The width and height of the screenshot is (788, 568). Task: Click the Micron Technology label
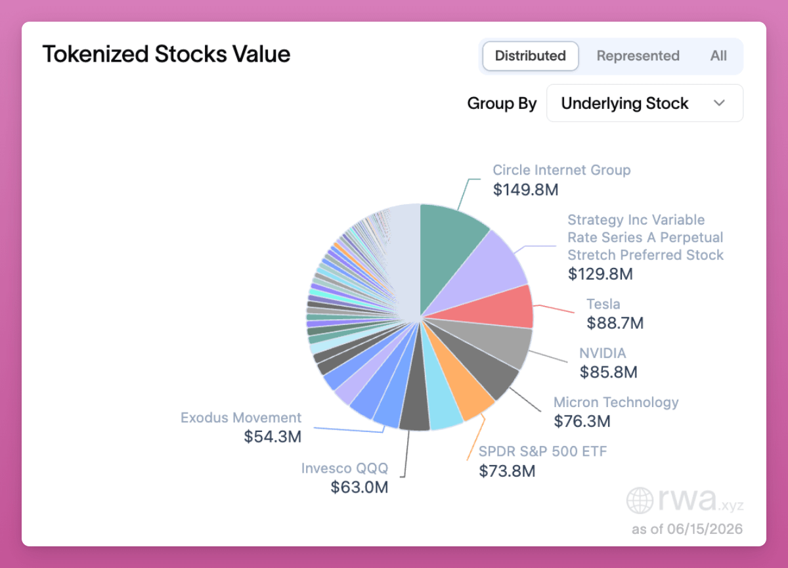(x=616, y=403)
